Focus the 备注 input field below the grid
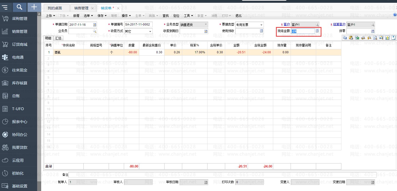 point(222,175)
